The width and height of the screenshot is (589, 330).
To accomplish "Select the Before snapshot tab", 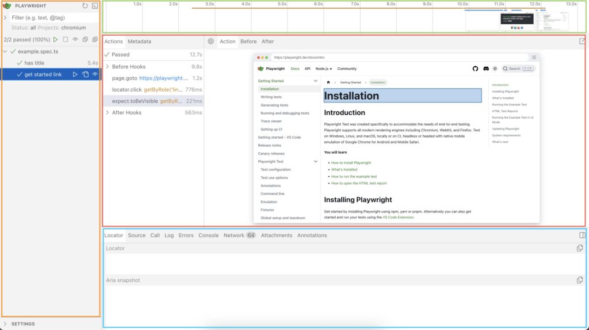I will tap(248, 41).
